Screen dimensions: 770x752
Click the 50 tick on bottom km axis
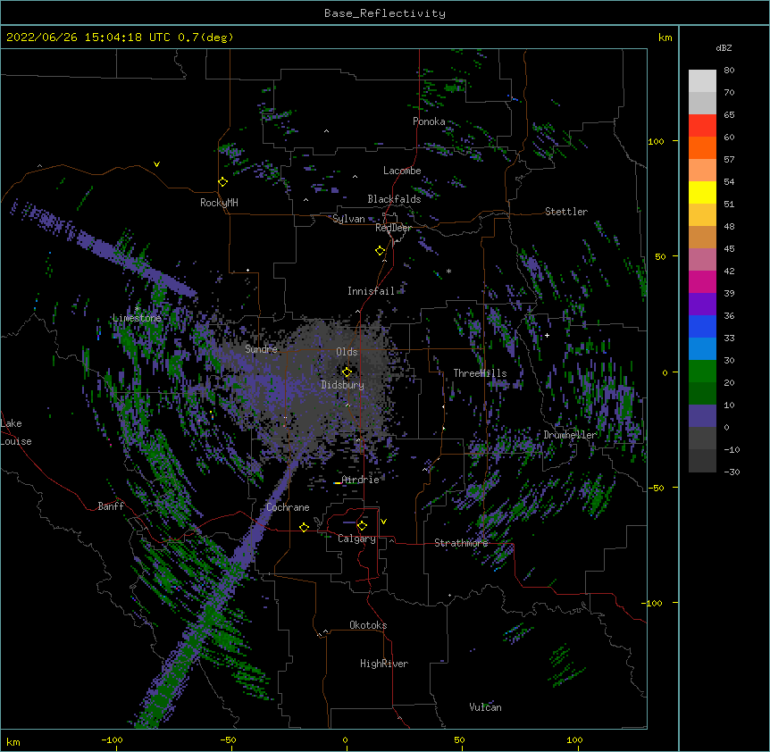point(459,739)
